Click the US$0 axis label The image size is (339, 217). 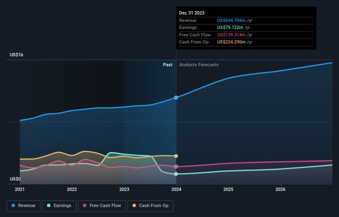point(15,179)
